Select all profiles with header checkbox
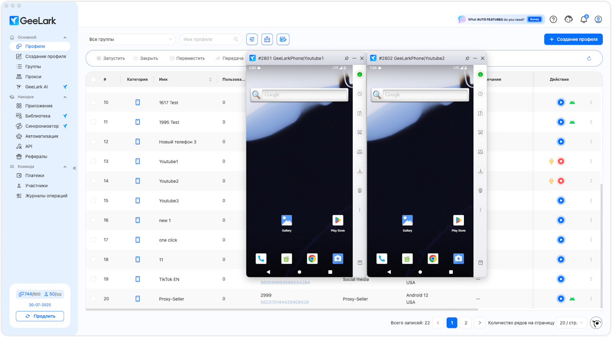 coord(94,79)
